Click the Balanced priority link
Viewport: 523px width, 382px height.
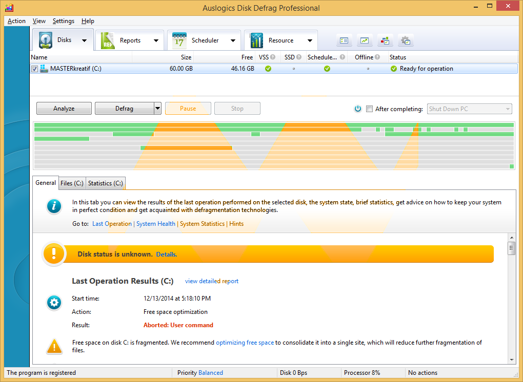(x=210, y=373)
